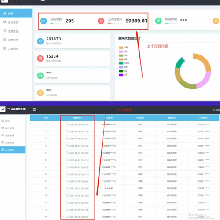
Task: Click the creation time column header above the timestamps
Action: [77, 118]
